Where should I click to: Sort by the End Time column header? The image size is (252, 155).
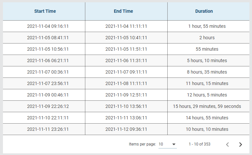click(x=124, y=11)
